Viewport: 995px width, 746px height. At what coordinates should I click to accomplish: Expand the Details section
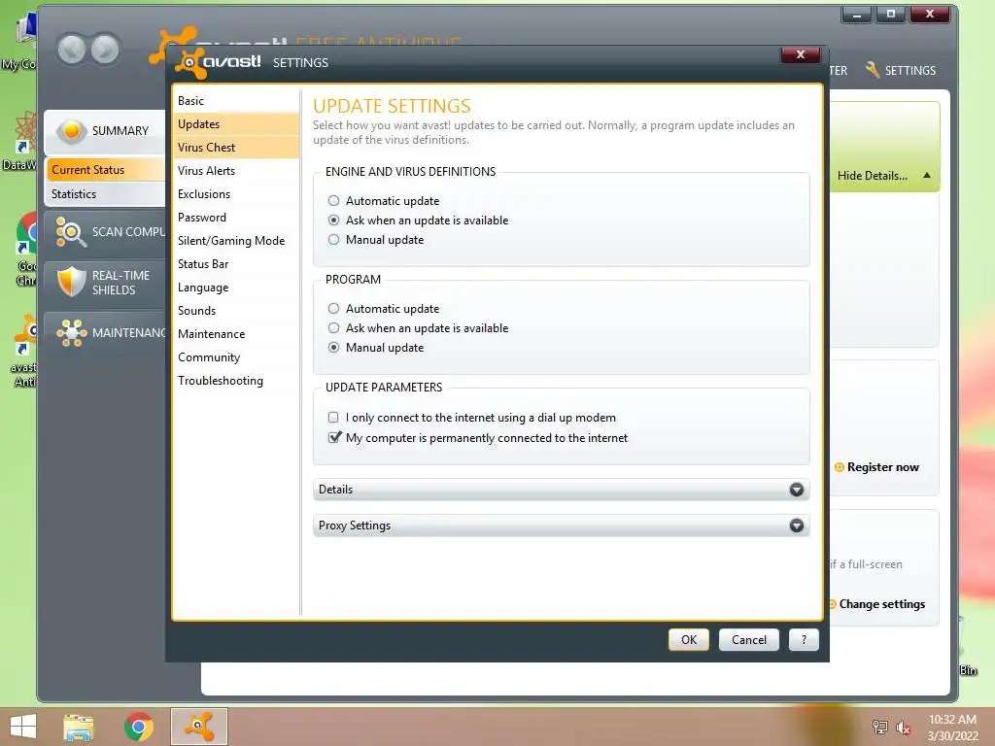(561, 490)
